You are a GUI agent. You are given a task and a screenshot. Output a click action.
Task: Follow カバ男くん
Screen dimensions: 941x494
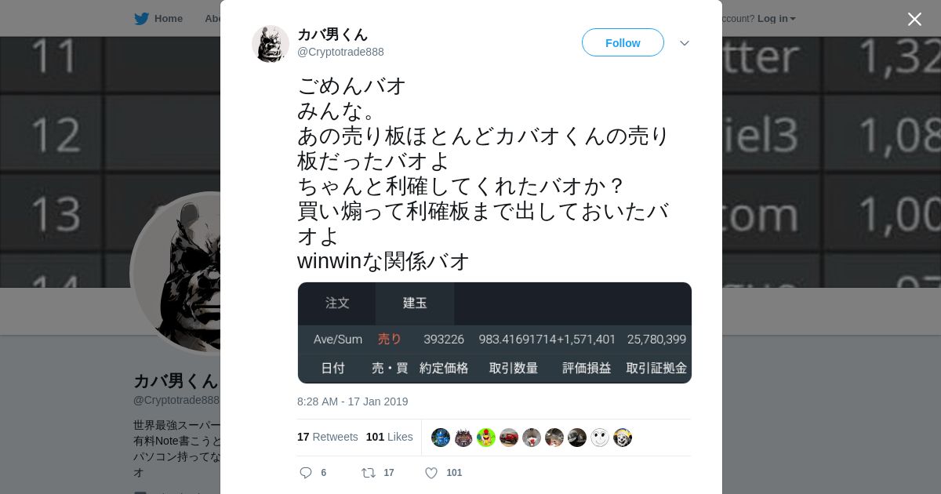click(623, 42)
